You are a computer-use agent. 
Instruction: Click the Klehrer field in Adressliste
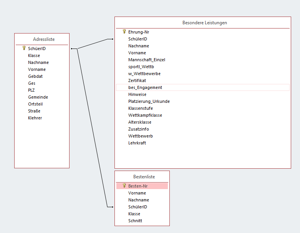[35, 118]
